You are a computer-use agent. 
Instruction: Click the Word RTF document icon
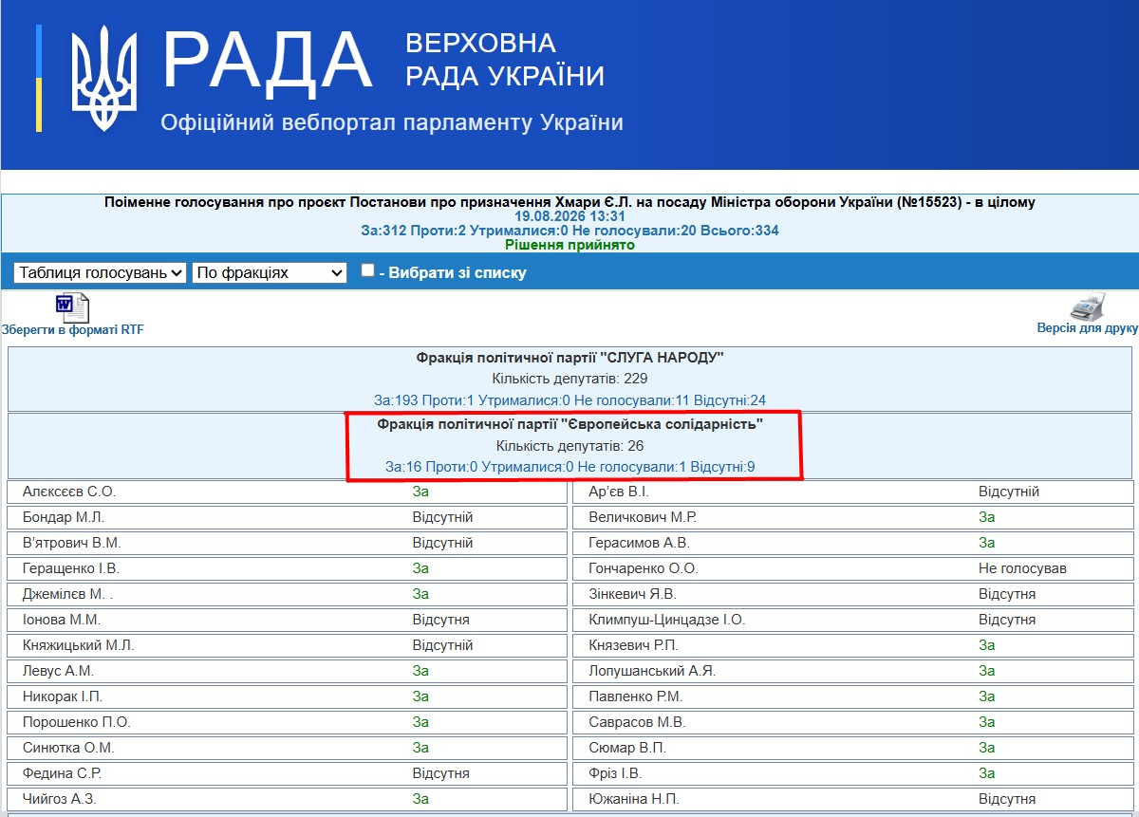(72, 307)
